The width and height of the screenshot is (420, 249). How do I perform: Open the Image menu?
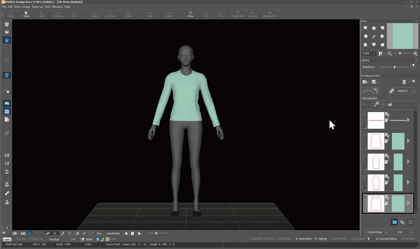click(x=26, y=7)
